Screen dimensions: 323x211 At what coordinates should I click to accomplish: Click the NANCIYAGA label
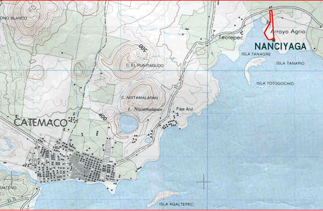coord(281,47)
